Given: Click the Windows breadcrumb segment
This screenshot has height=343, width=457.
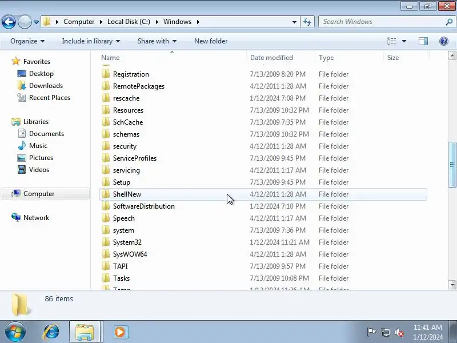Looking at the screenshot, I should [x=177, y=22].
